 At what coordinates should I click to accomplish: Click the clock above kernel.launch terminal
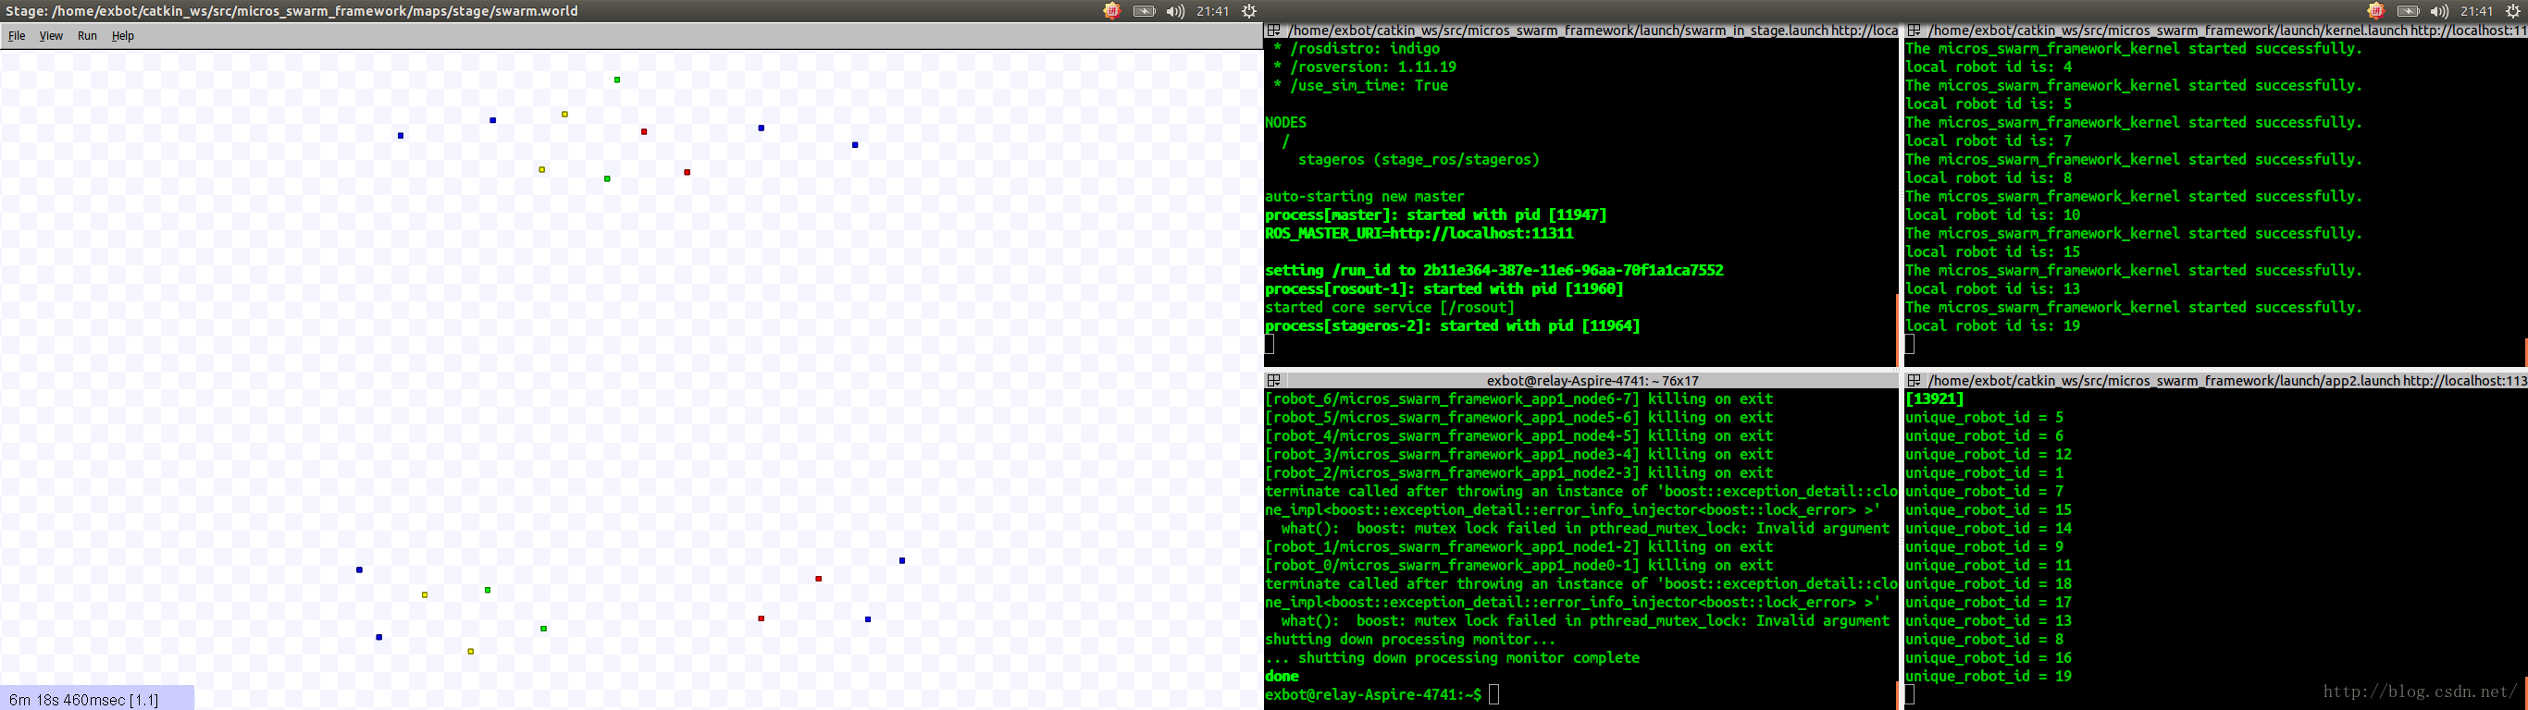click(2477, 11)
